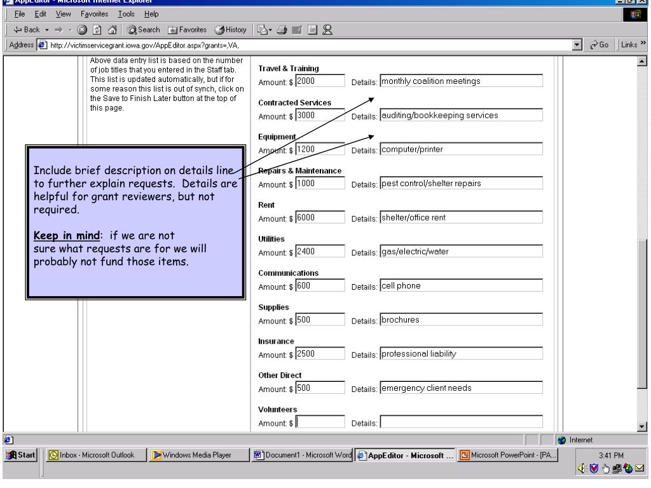Click the Supplies details field

[x=462, y=320]
